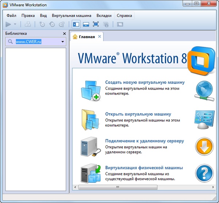Toggle the library panel visibility in the toolbar

(x=76, y=24)
